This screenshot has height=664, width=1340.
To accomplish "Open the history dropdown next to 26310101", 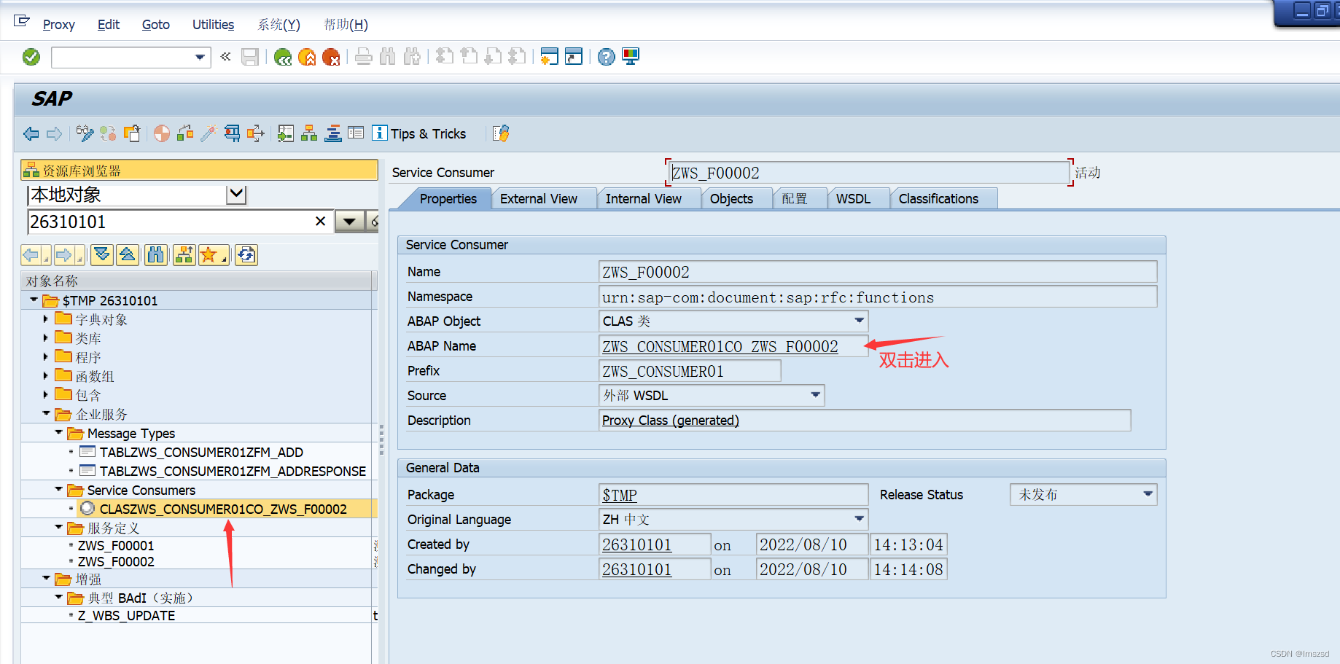I will click(349, 222).
